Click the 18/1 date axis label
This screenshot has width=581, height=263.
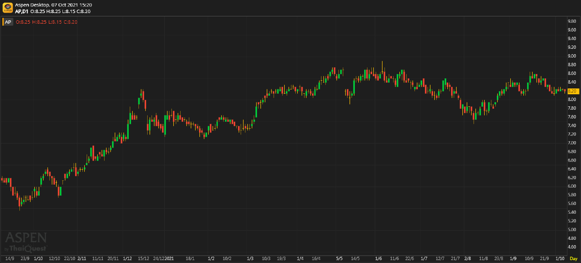190,259
